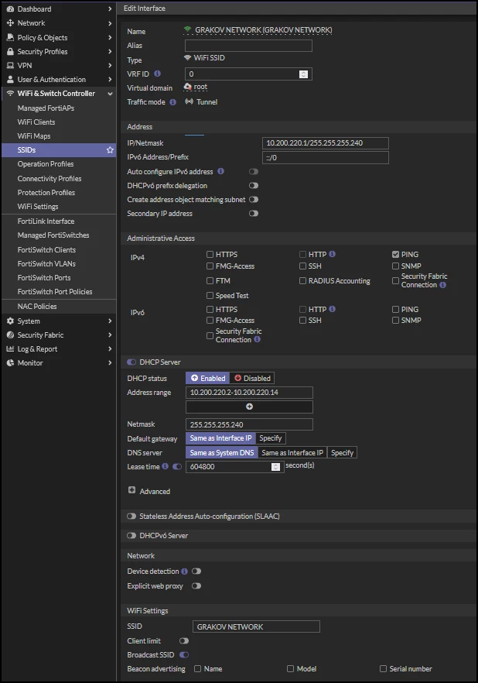Click the VPN monitor icon
The image size is (478, 683).
click(x=10, y=65)
